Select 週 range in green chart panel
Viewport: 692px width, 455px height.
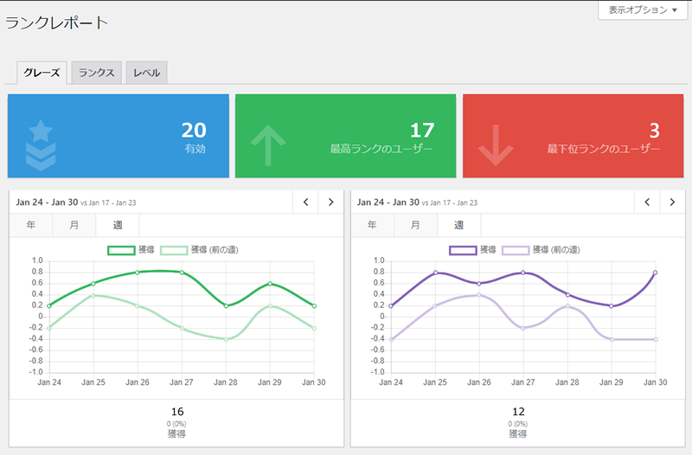coord(118,225)
